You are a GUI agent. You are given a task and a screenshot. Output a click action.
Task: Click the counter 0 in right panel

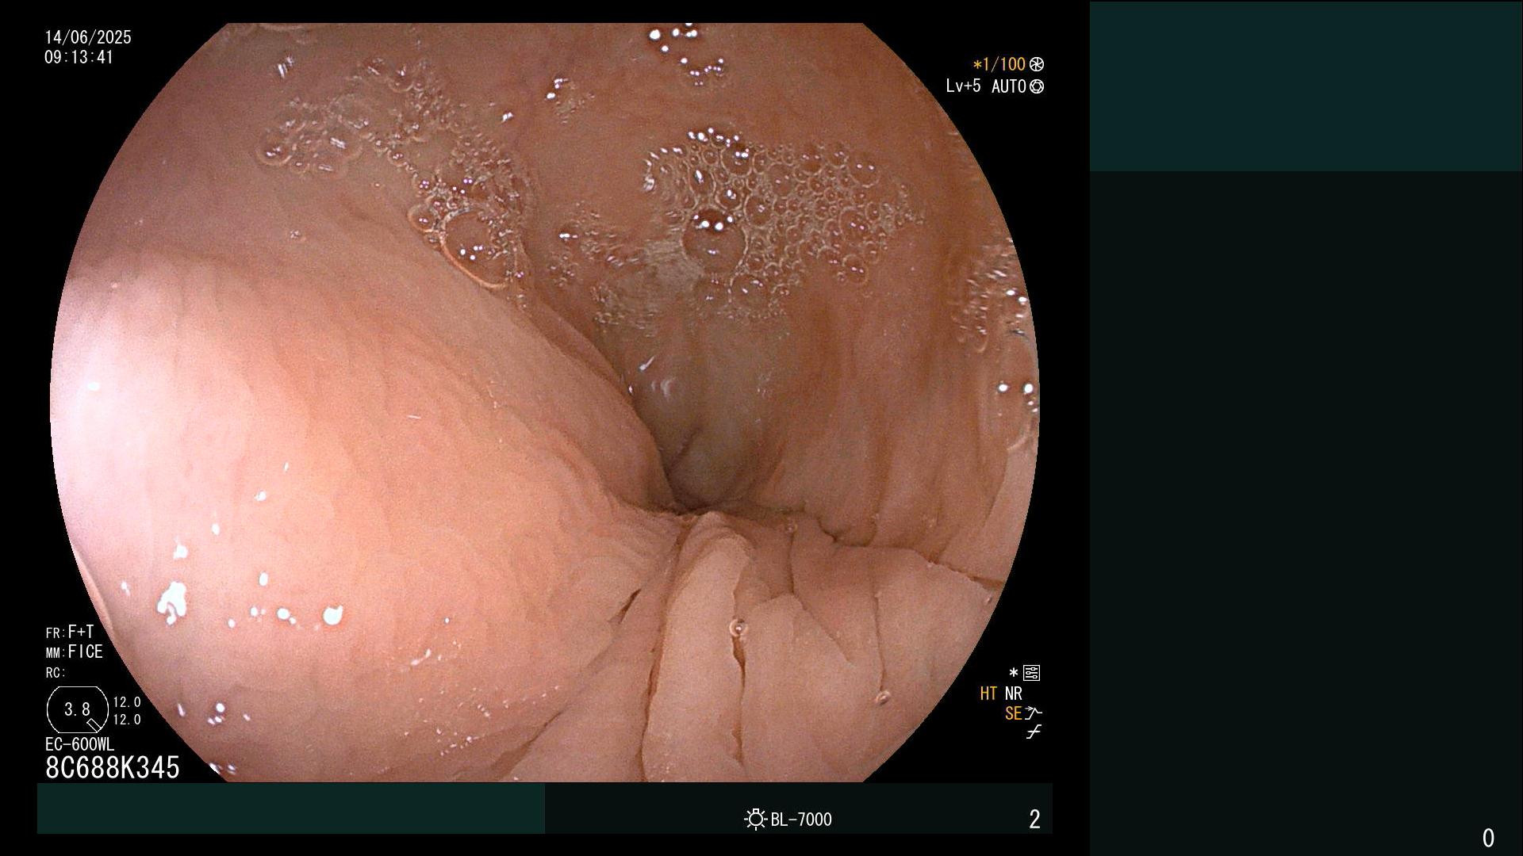pos(1488,838)
